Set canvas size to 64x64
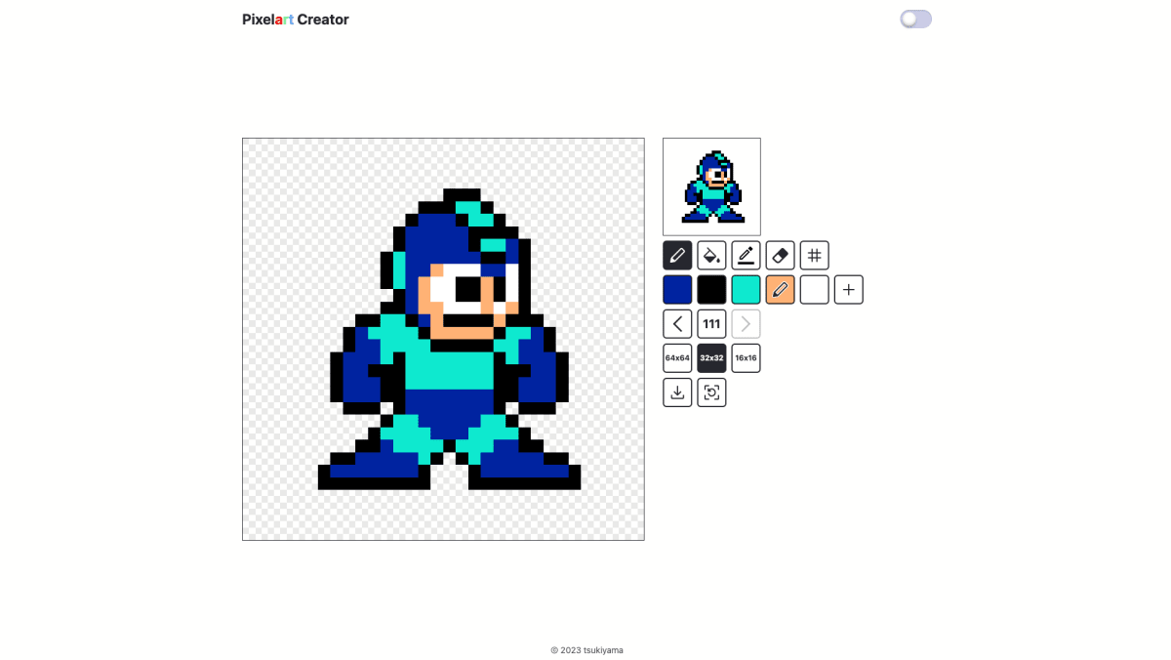The width and height of the screenshot is (1171, 660). [x=677, y=358]
